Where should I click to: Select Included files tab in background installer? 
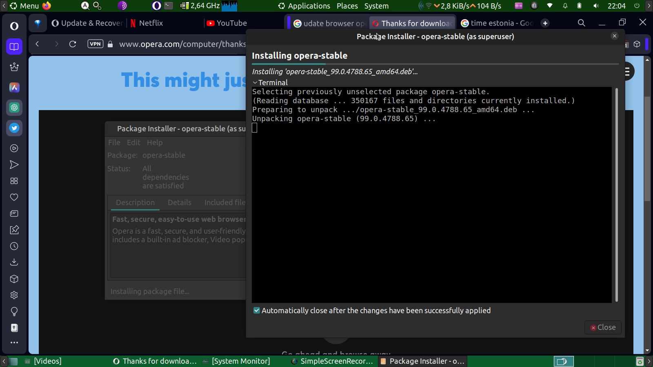tap(225, 203)
